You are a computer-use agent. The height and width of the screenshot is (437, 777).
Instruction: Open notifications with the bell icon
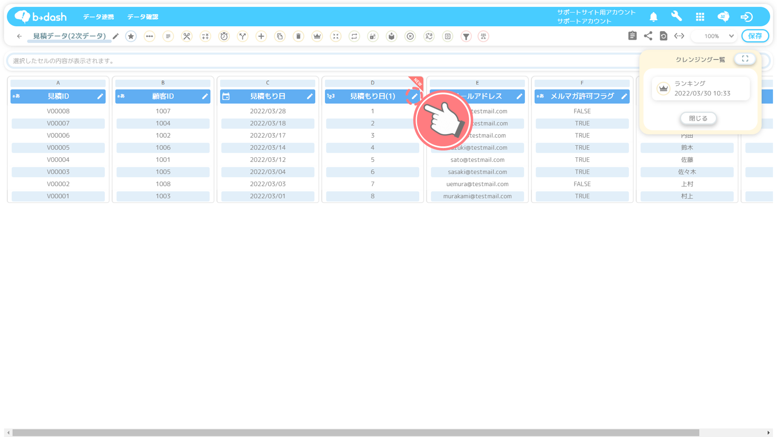[653, 17]
